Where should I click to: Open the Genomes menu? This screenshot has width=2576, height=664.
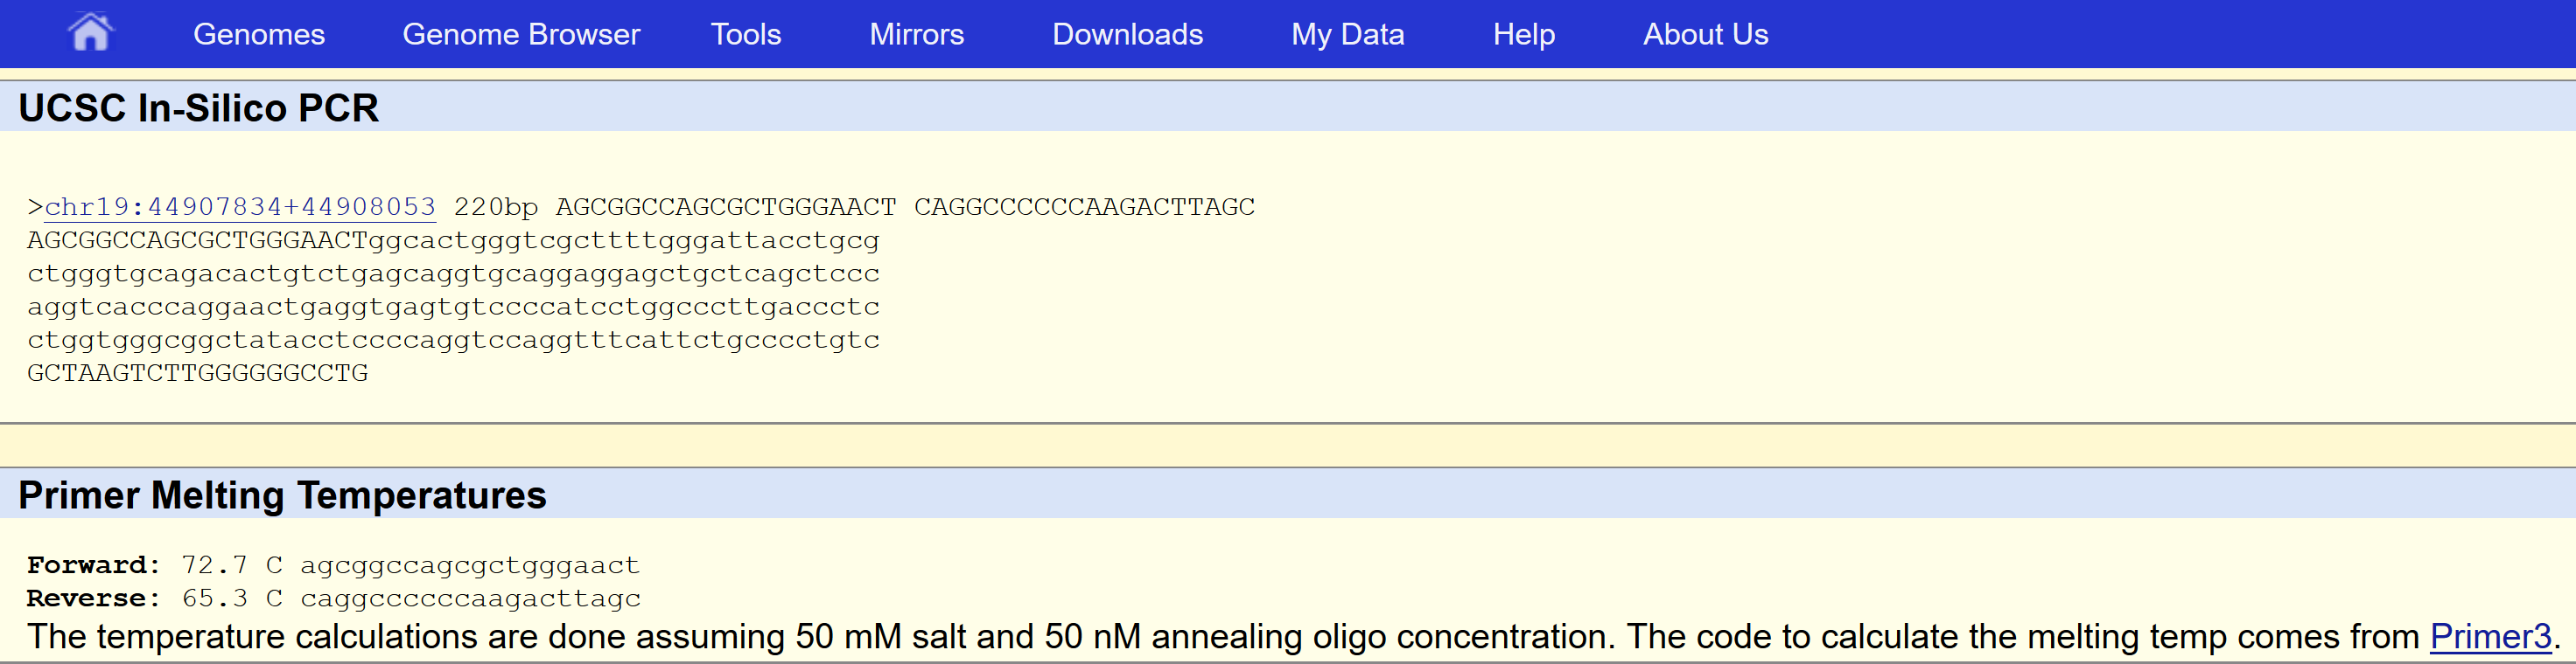pyautogui.click(x=259, y=34)
